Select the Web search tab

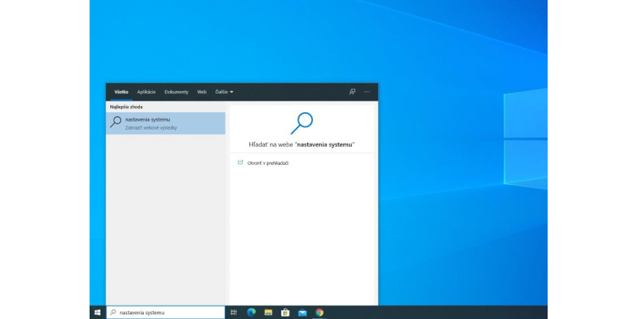pyautogui.click(x=202, y=92)
